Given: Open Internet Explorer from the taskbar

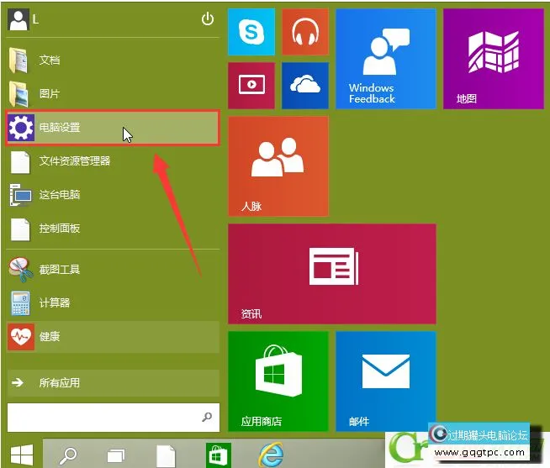Looking at the screenshot, I should pyautogui.click(x=270, y=455).
